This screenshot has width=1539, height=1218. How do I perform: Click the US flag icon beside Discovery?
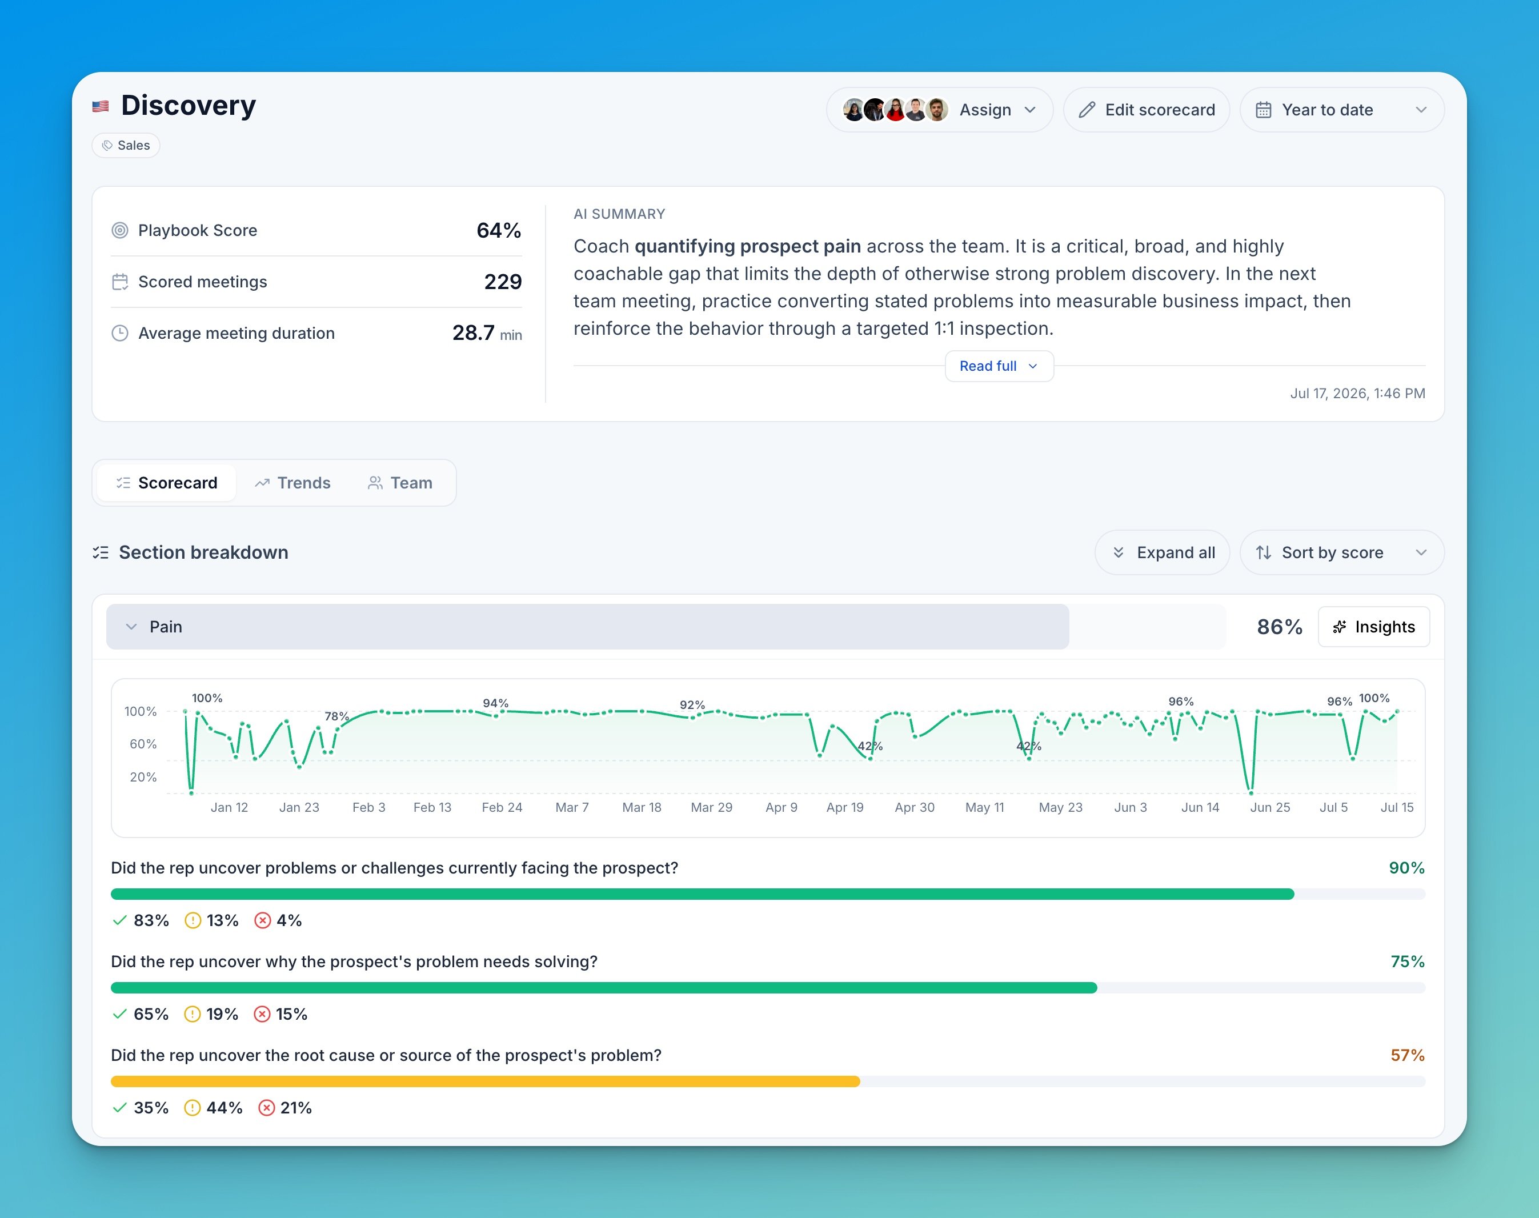coord(101,106)
